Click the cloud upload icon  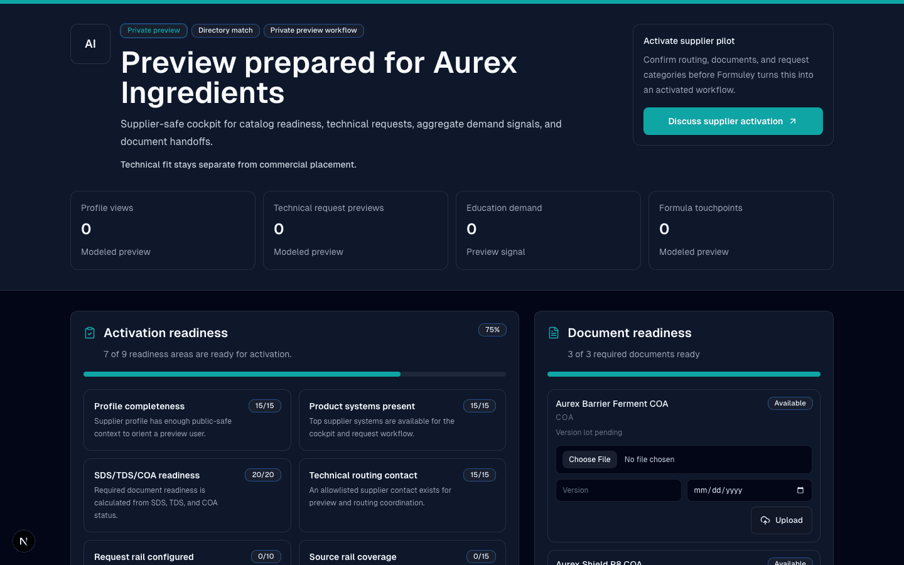[765, 520]
